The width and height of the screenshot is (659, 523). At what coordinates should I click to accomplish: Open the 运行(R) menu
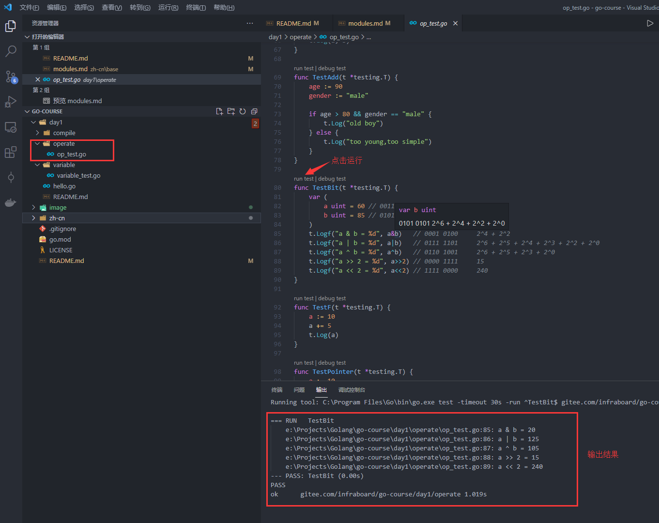click(x=168, y=7)
